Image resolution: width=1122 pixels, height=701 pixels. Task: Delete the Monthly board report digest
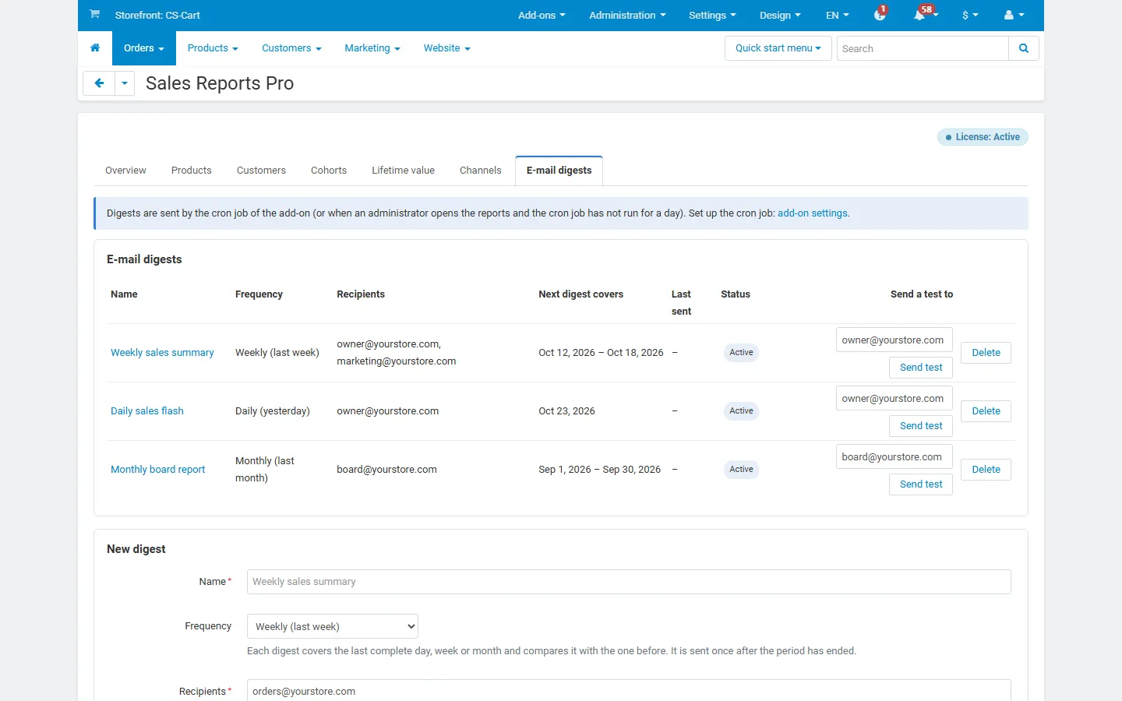[986, 470]
